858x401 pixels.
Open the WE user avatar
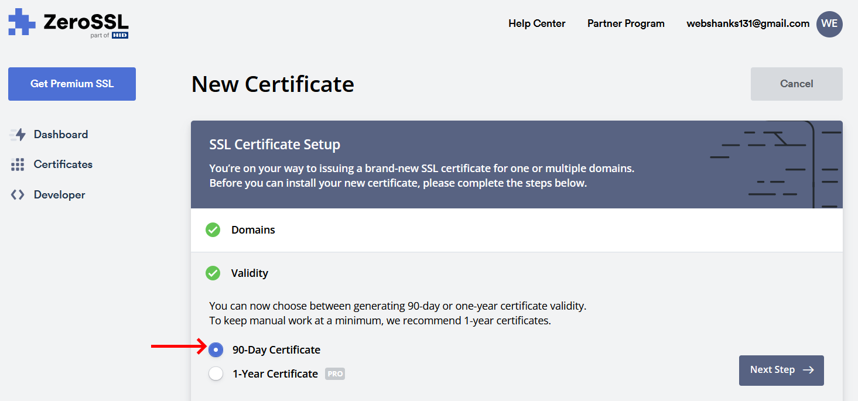[829, 24]
